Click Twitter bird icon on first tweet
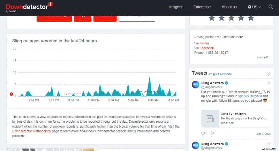Screen dimensions: 279x151 269,83
